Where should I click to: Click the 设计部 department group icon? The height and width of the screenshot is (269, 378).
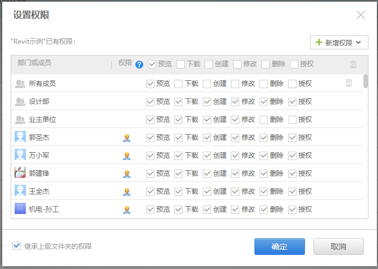20,102
